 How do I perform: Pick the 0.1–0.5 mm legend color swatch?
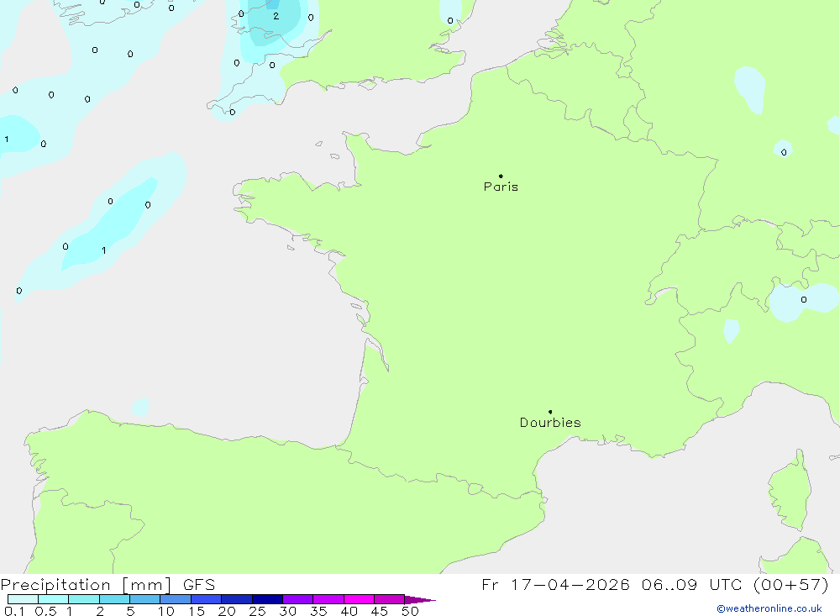point(23,599)
